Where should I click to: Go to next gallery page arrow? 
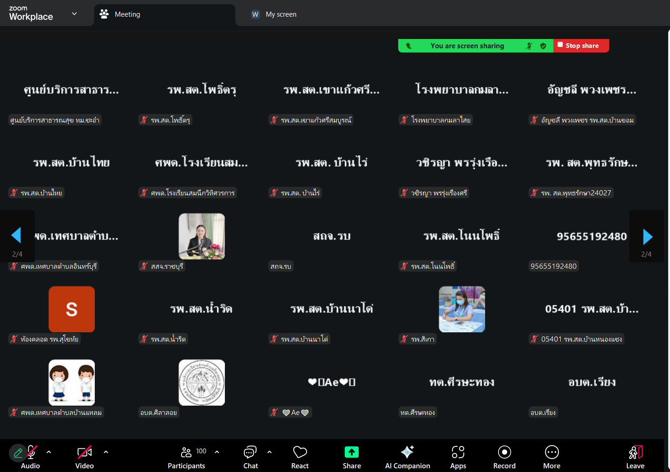[647, 237]
